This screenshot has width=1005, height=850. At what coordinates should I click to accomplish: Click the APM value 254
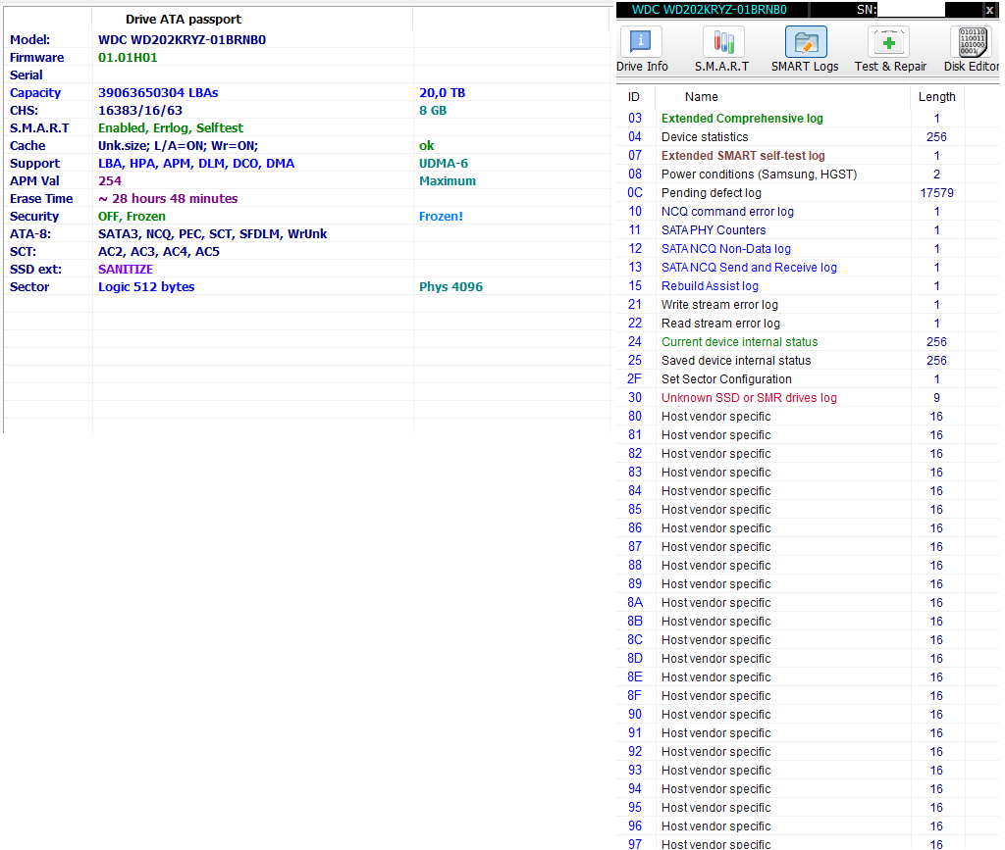pos(110,181)
